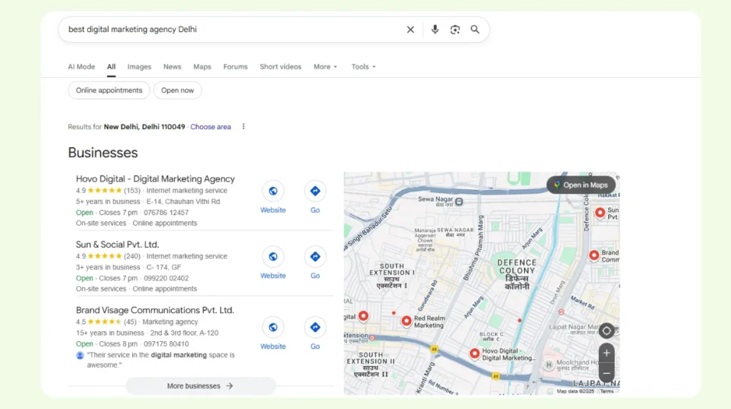Switch to Forums tab
731x409 pixels.
(x=236, y=66)
